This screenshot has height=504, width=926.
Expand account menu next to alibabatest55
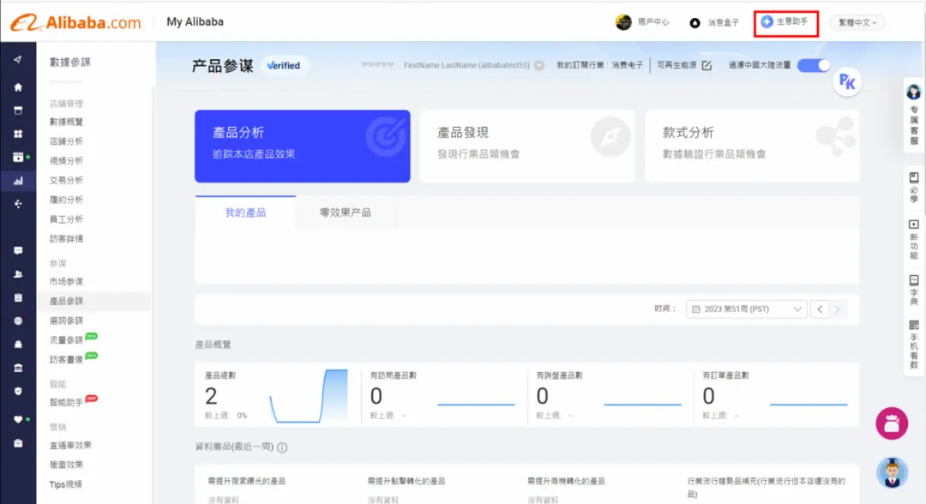539,65
